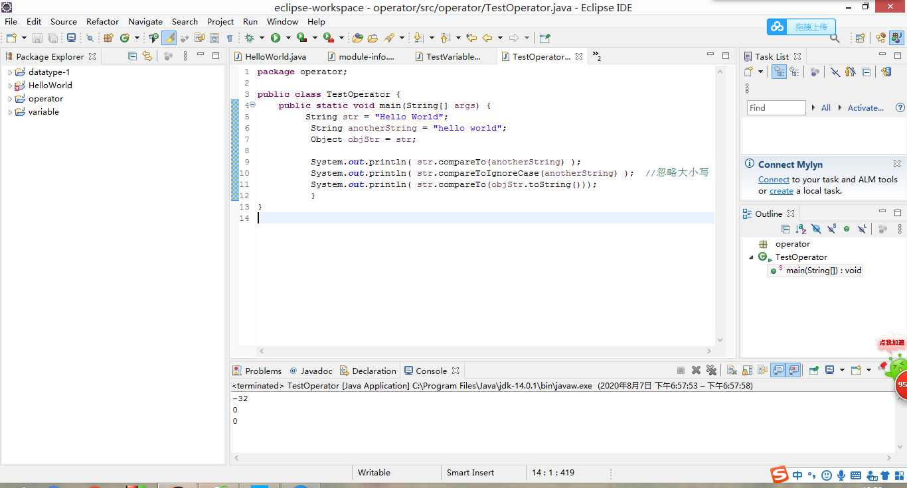
Task: Click the Pin Editor icon in toolbar
Action: [x=544, y=38]
